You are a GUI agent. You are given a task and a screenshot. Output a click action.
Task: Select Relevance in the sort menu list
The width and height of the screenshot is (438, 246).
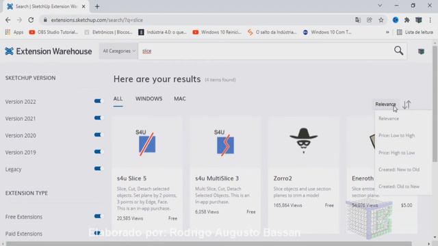coord(389,118)
